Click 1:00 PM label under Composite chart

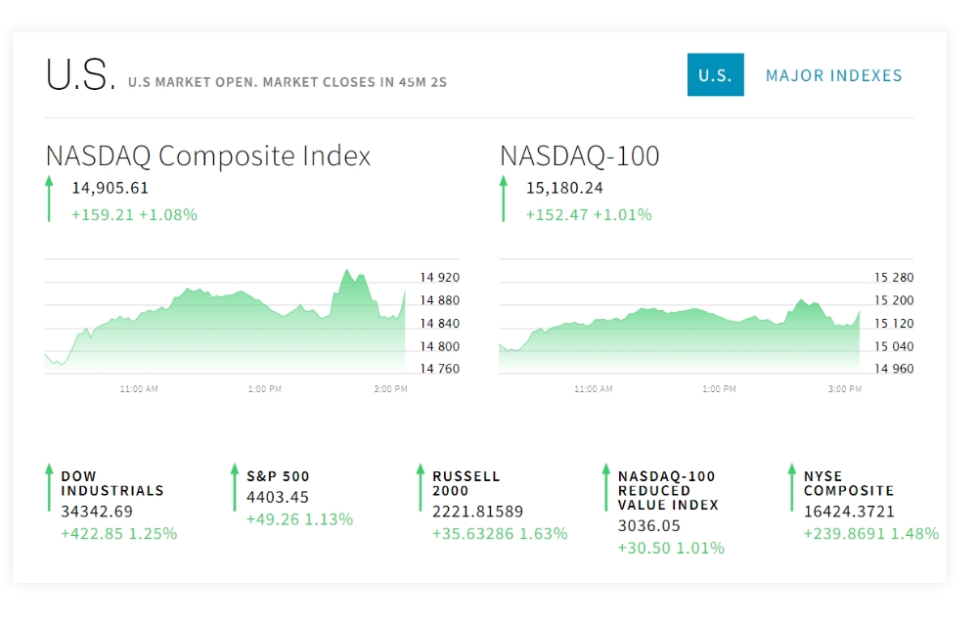tap(265, 388)
